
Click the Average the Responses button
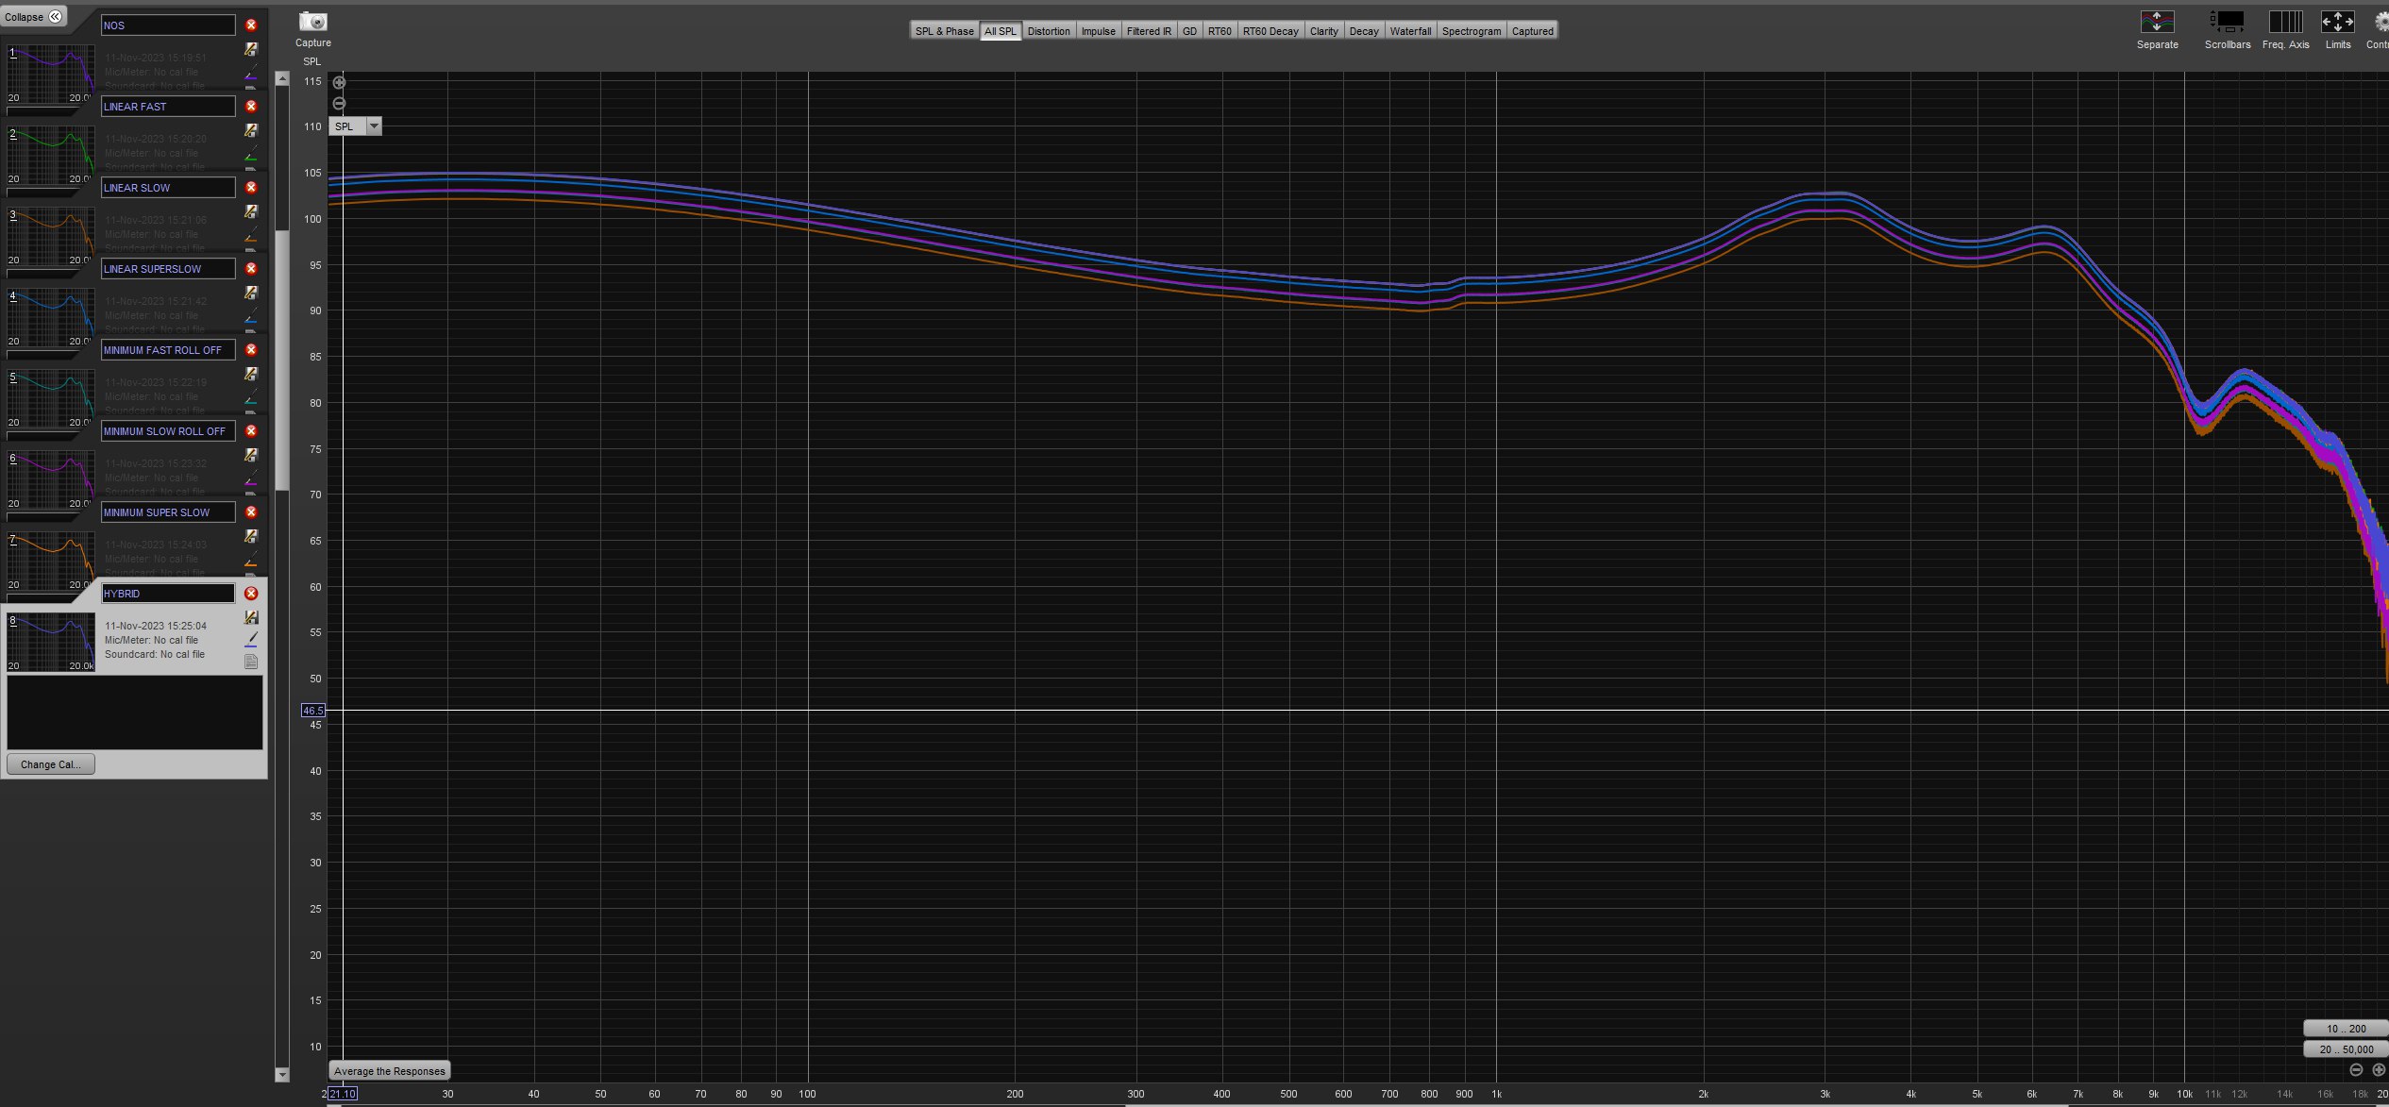click(x=389, y=1071)
